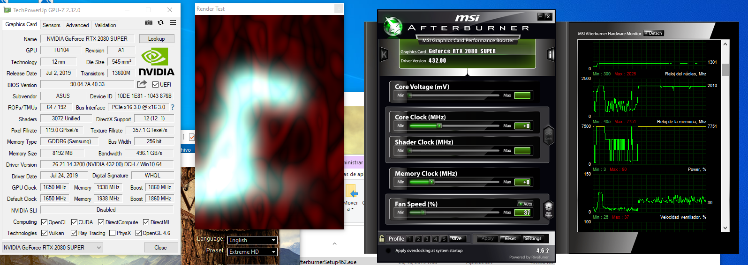Toggle the UEFI checkbox
The width and height of the screenshot is (748, 265).
pyautogui.click(x=155, y=85)
